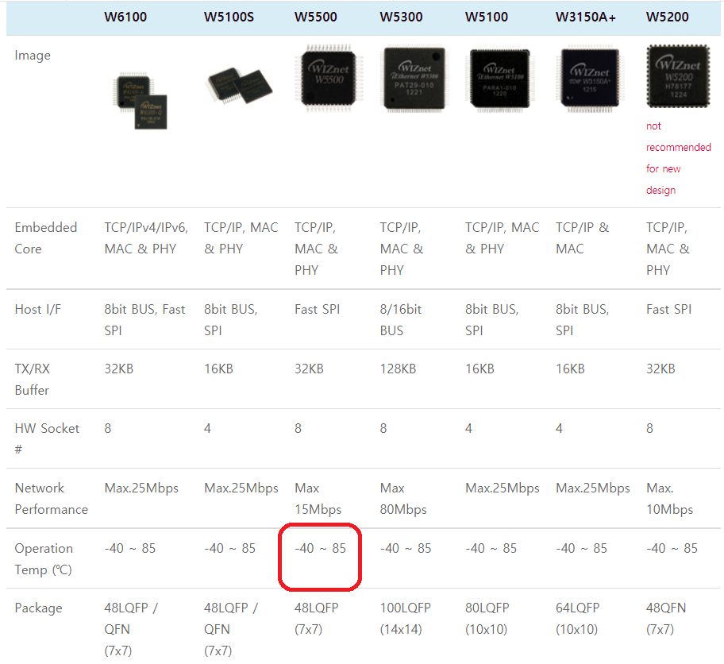The image size is (724, 664).
Task: Click the '48QFN (7x7)' package cell
Action: pyautogui.click(x=666, y=619)
